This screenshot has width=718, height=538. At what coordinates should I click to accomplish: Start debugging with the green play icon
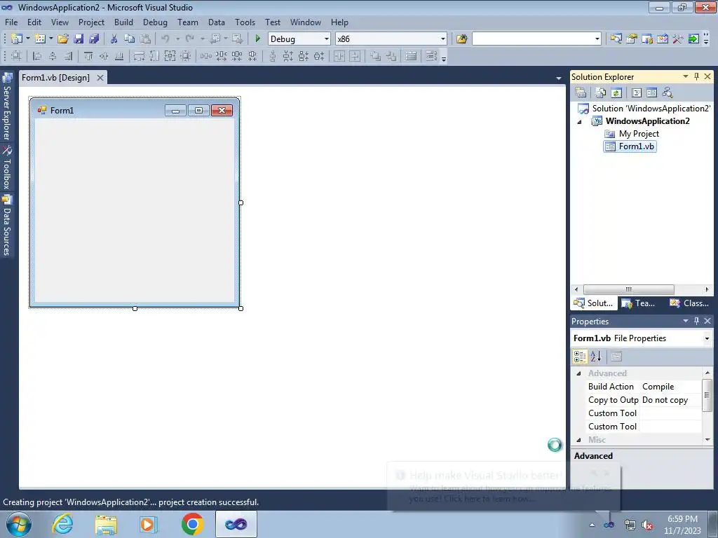tap(257, 39)
